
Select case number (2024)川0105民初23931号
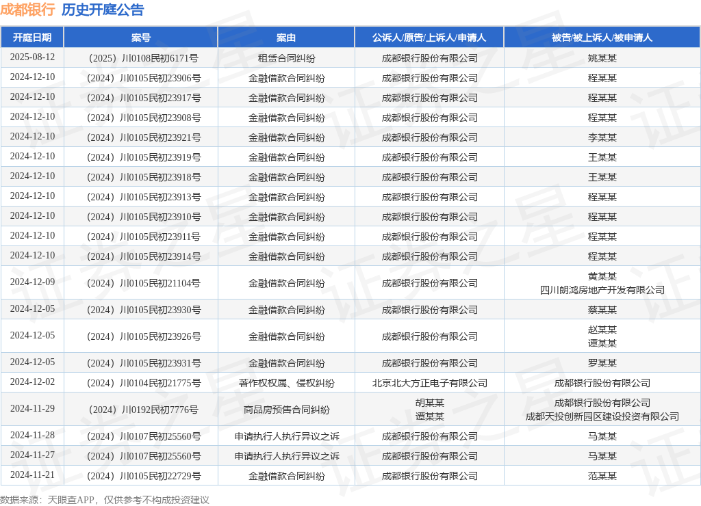coord(144,364)
